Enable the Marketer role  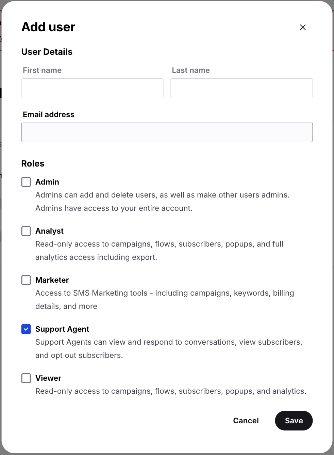point(26,280)
